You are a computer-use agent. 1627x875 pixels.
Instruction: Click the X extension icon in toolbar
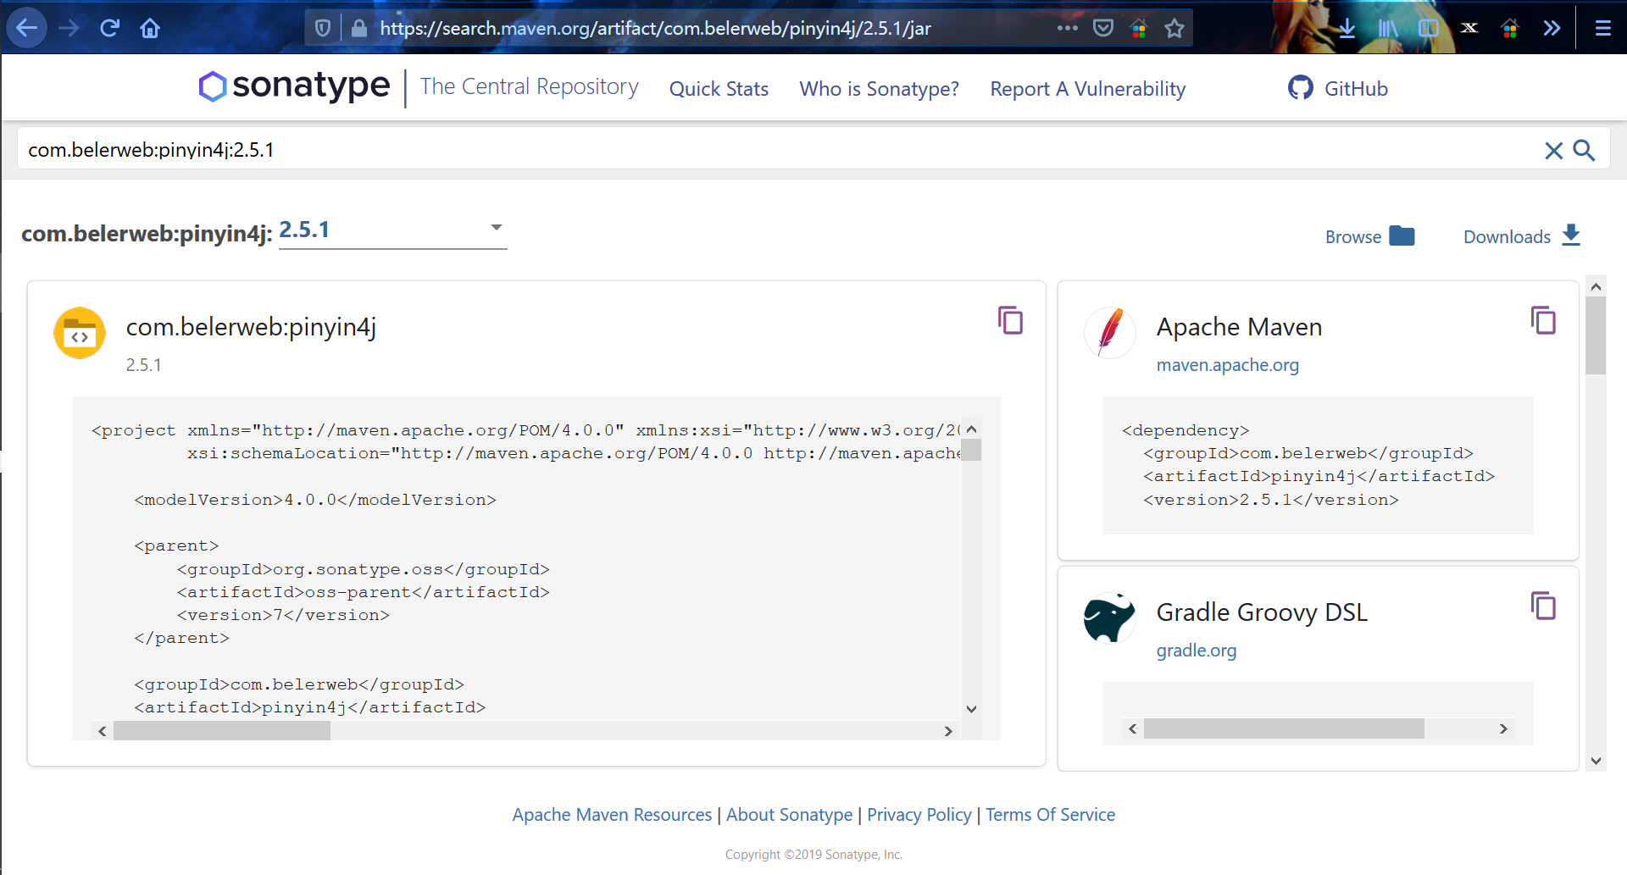(x=1469, y=28)
